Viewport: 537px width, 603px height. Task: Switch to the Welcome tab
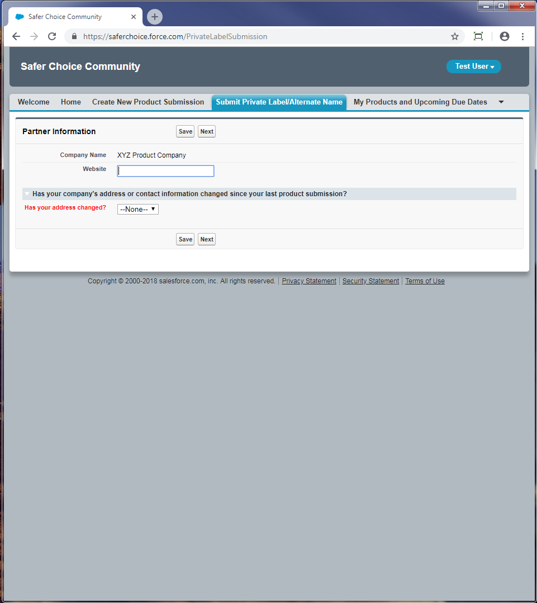[x=34, y=102]
